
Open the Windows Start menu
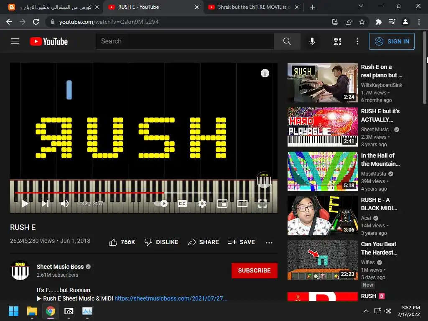coord(13,311)
